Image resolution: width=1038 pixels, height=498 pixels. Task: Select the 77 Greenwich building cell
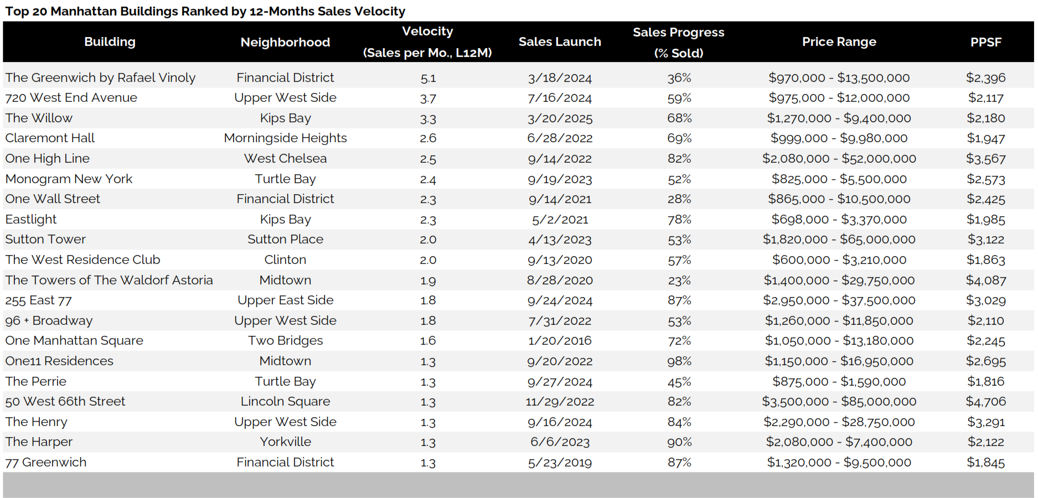pos(46,463)
